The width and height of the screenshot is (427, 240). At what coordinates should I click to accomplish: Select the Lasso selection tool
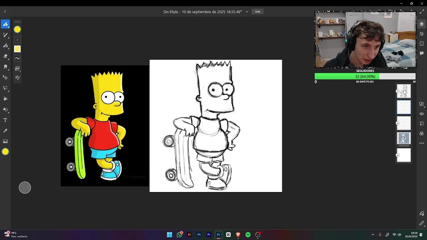point(5,88)
